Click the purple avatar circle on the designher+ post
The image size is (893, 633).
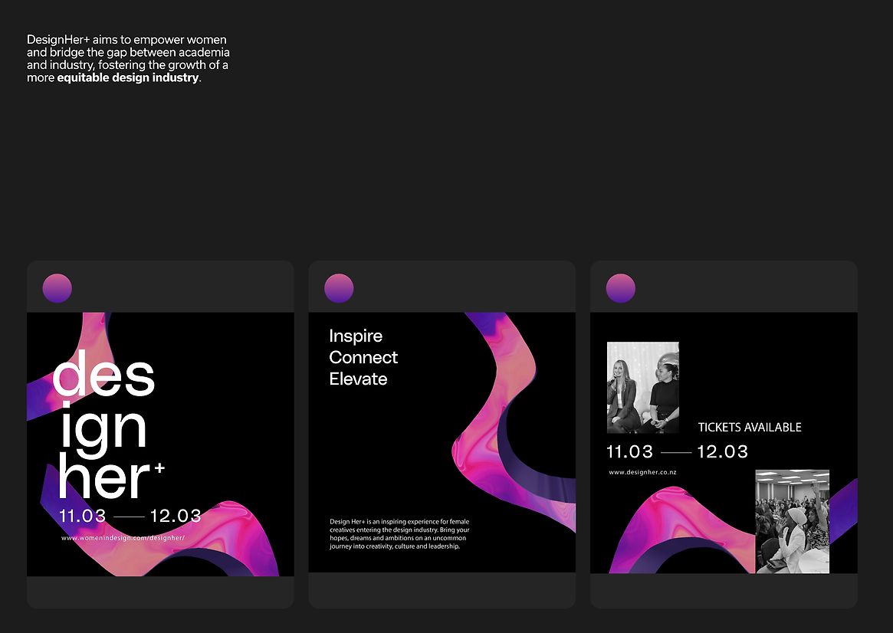pos(57,289)
